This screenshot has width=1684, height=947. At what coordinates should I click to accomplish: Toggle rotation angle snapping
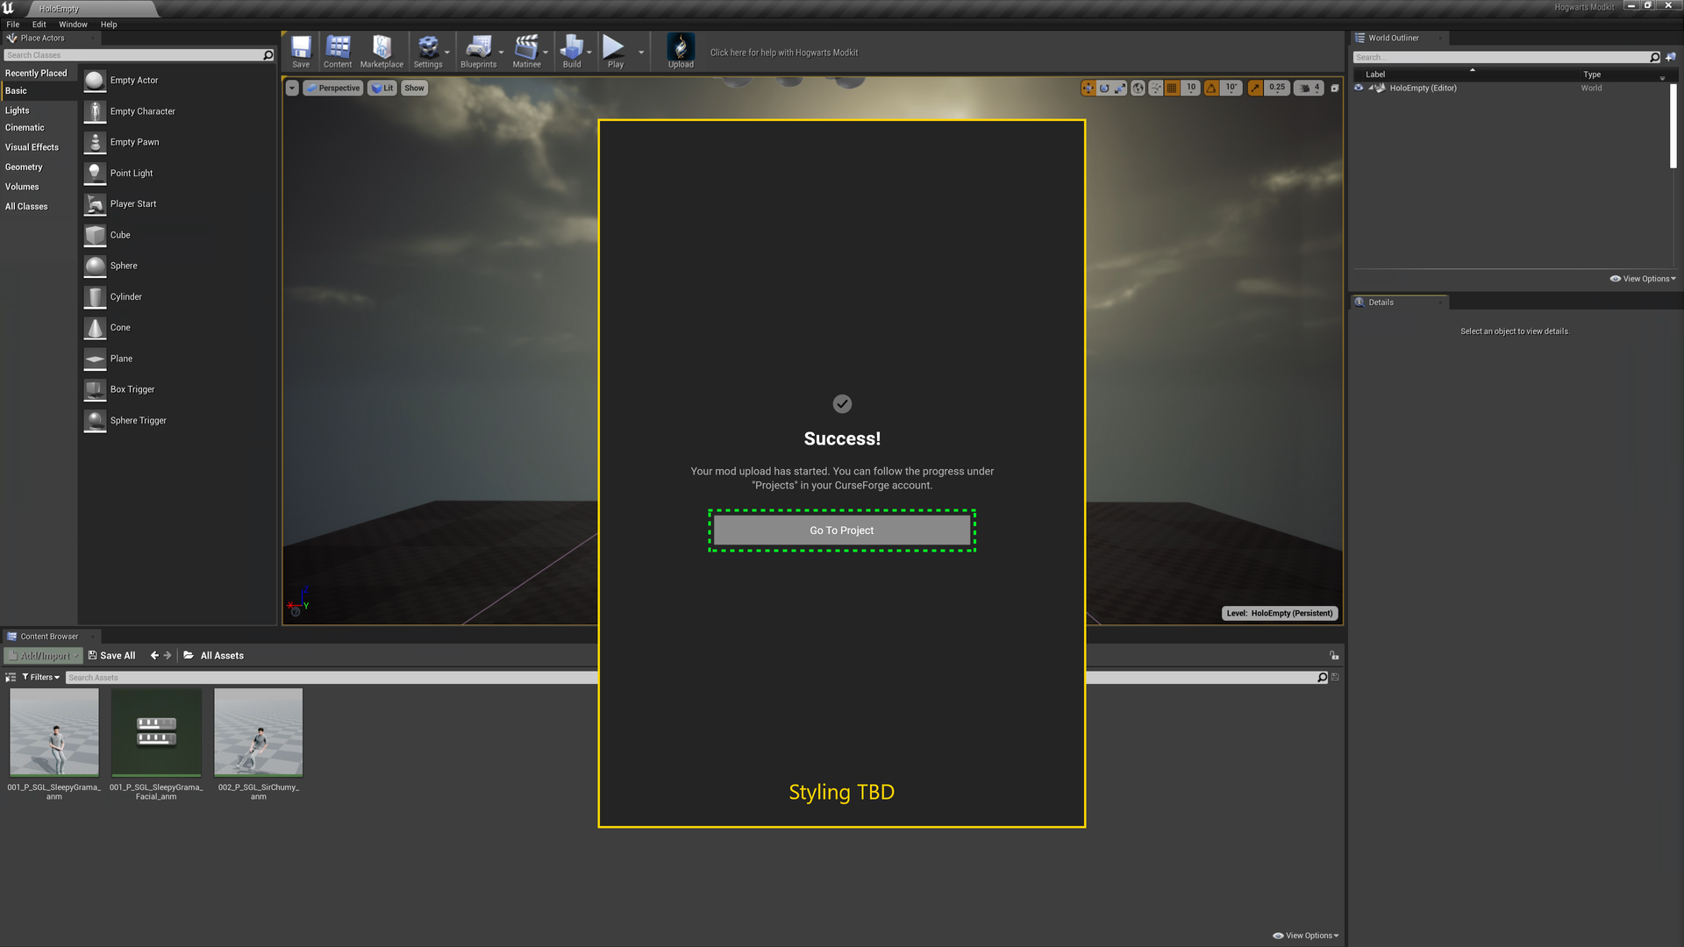[x=1211, y=88]
